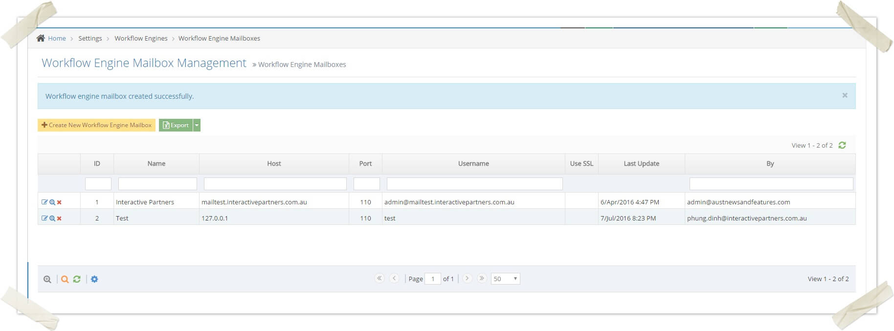Delete the Test mailbox row
Screen dimensions: 894x331
[59, 218]
